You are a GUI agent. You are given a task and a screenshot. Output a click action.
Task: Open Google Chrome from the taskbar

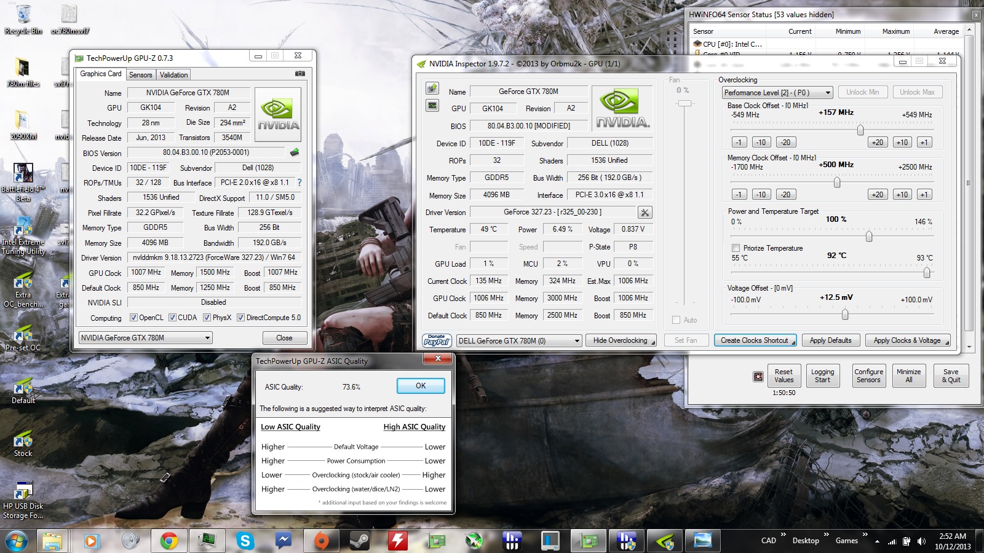coord(169,541)
